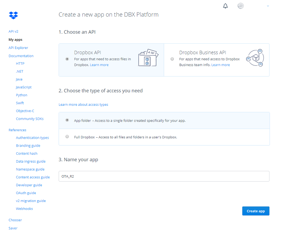This screenshot has height=232, width=286.
Task: Open Saver in sidebar
Action: (x=13, y=228)
